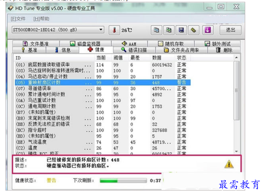Select row (B7) 未知的属性
Viewport: 263px width, 196px height.
(x=103, y=112)
